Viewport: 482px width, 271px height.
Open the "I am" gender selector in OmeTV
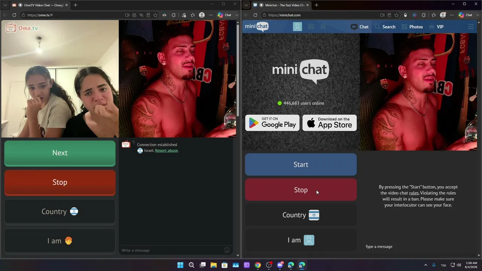click(60, 241)
